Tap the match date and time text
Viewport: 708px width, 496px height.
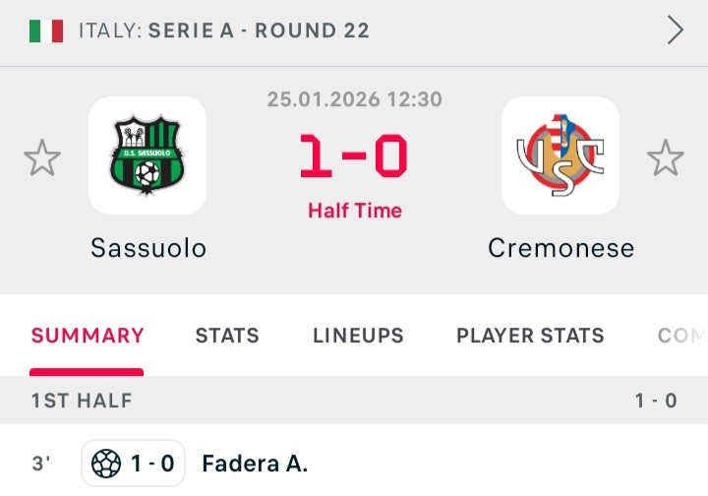click(x=354, y=99)
